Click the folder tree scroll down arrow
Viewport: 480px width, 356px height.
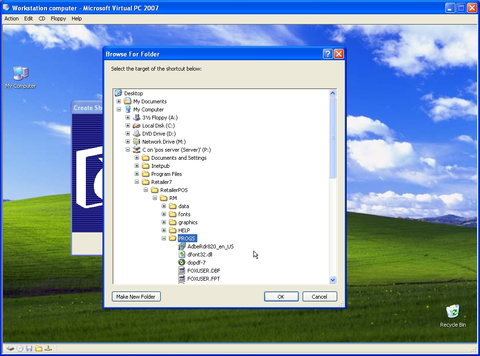(x=333, y=280)
